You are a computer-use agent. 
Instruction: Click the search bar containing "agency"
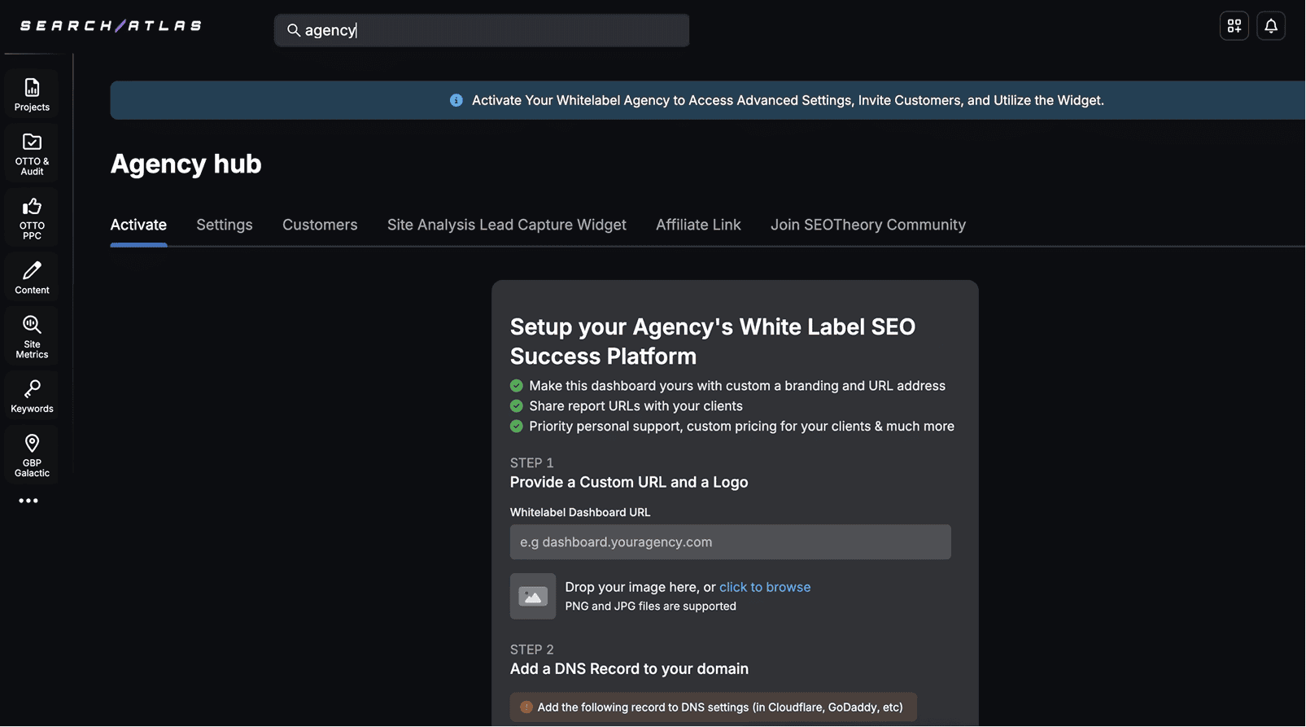coord(481,30)
